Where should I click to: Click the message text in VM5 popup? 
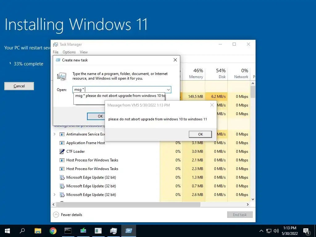pos(158,119)
